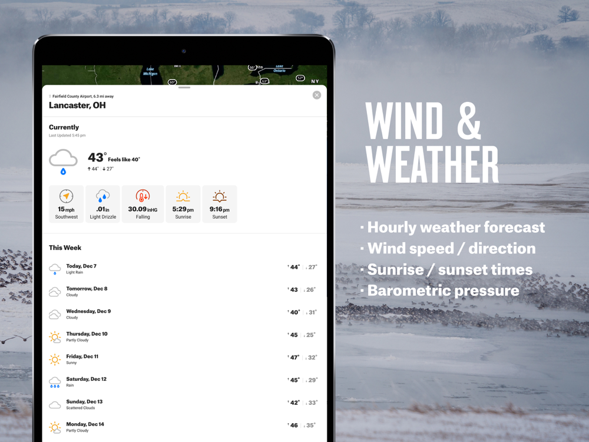Tap the Saturday, Dec 12 rain icon
This screenshot has height=442, width=589.
tap(55, 382)
